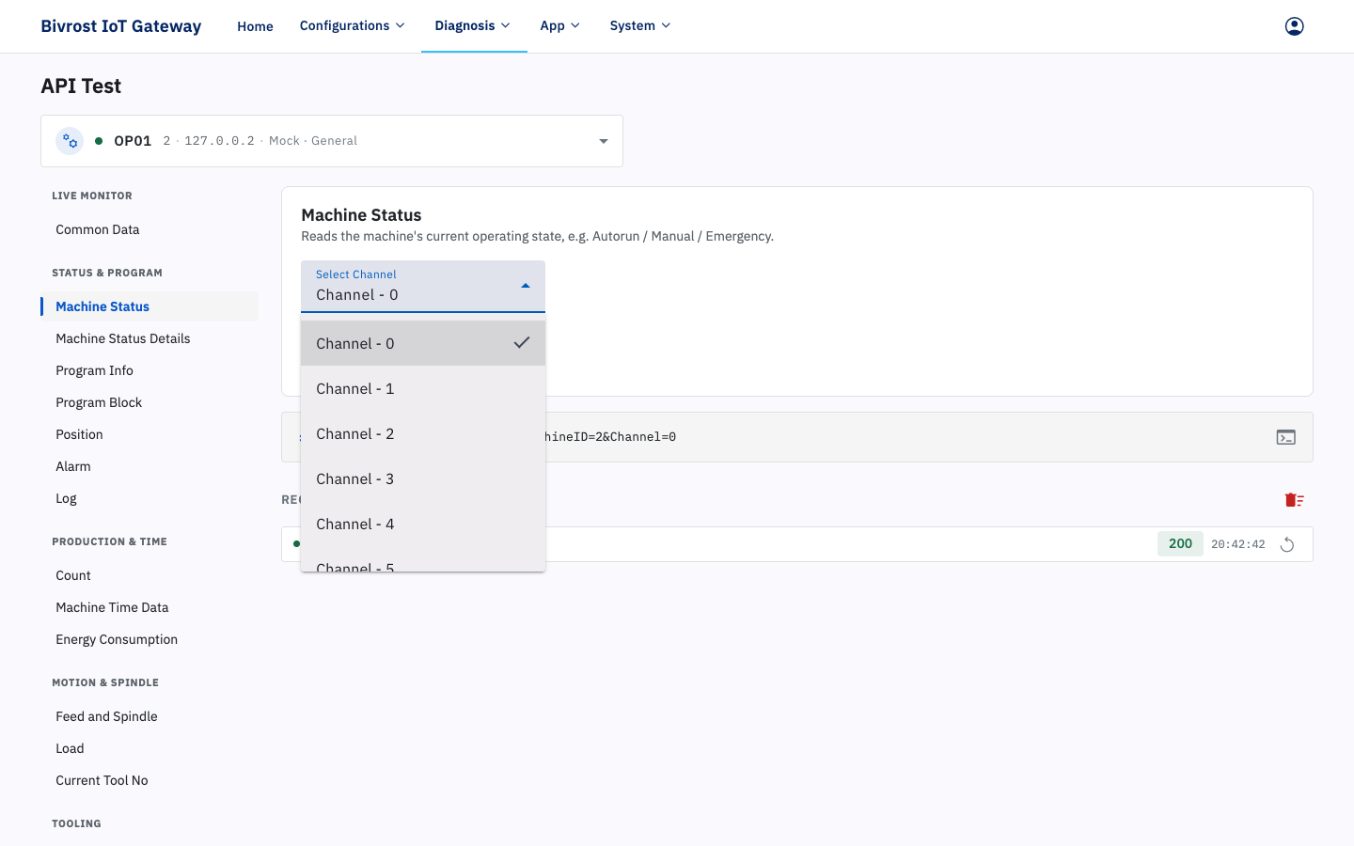Viewport: 1354px width, 846px height.
Task: Click the checkmark beside Channel - 0
Action: [522, 343]
